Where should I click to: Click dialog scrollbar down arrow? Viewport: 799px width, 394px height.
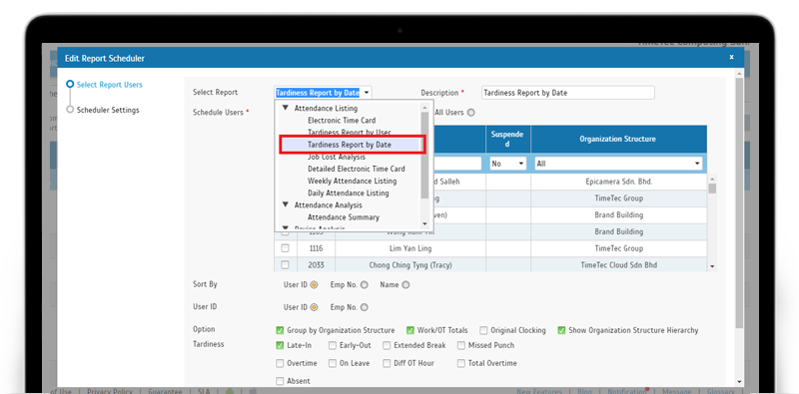coord(739,382)
